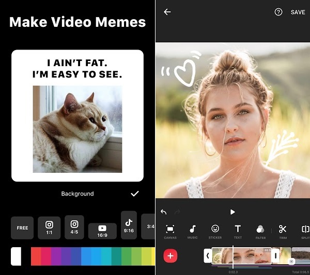Open the Canvas tool
Screen dimensions: 310x275
tap(170, 232)
